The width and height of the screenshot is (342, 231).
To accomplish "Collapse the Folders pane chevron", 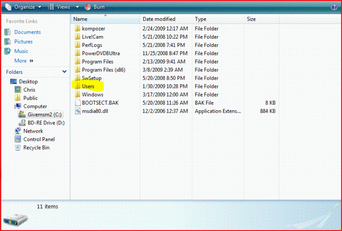I will coord(64,72).
